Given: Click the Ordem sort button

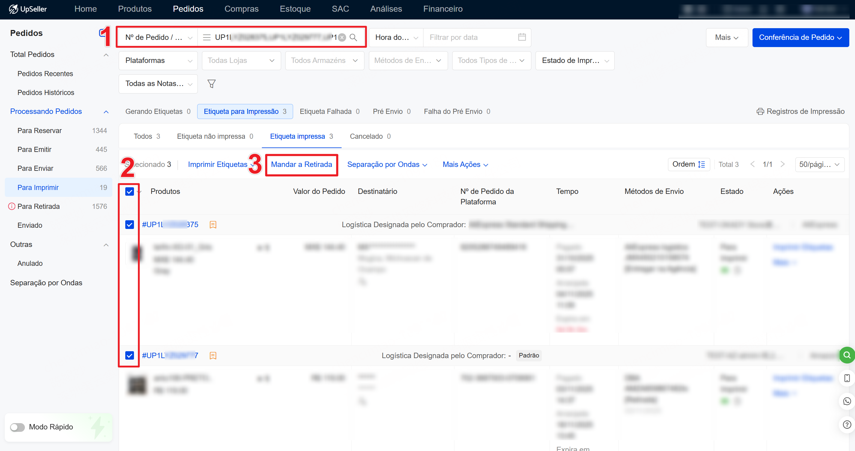Looking at the screenshot, I should point(688,164).
